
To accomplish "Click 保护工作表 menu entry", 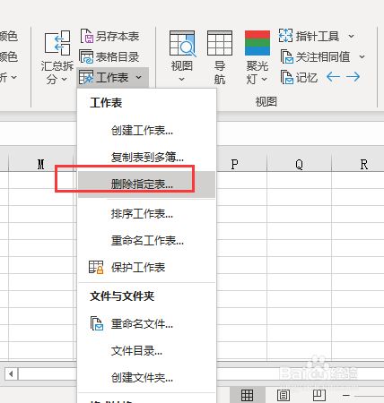I will click(x=146, y=267).
